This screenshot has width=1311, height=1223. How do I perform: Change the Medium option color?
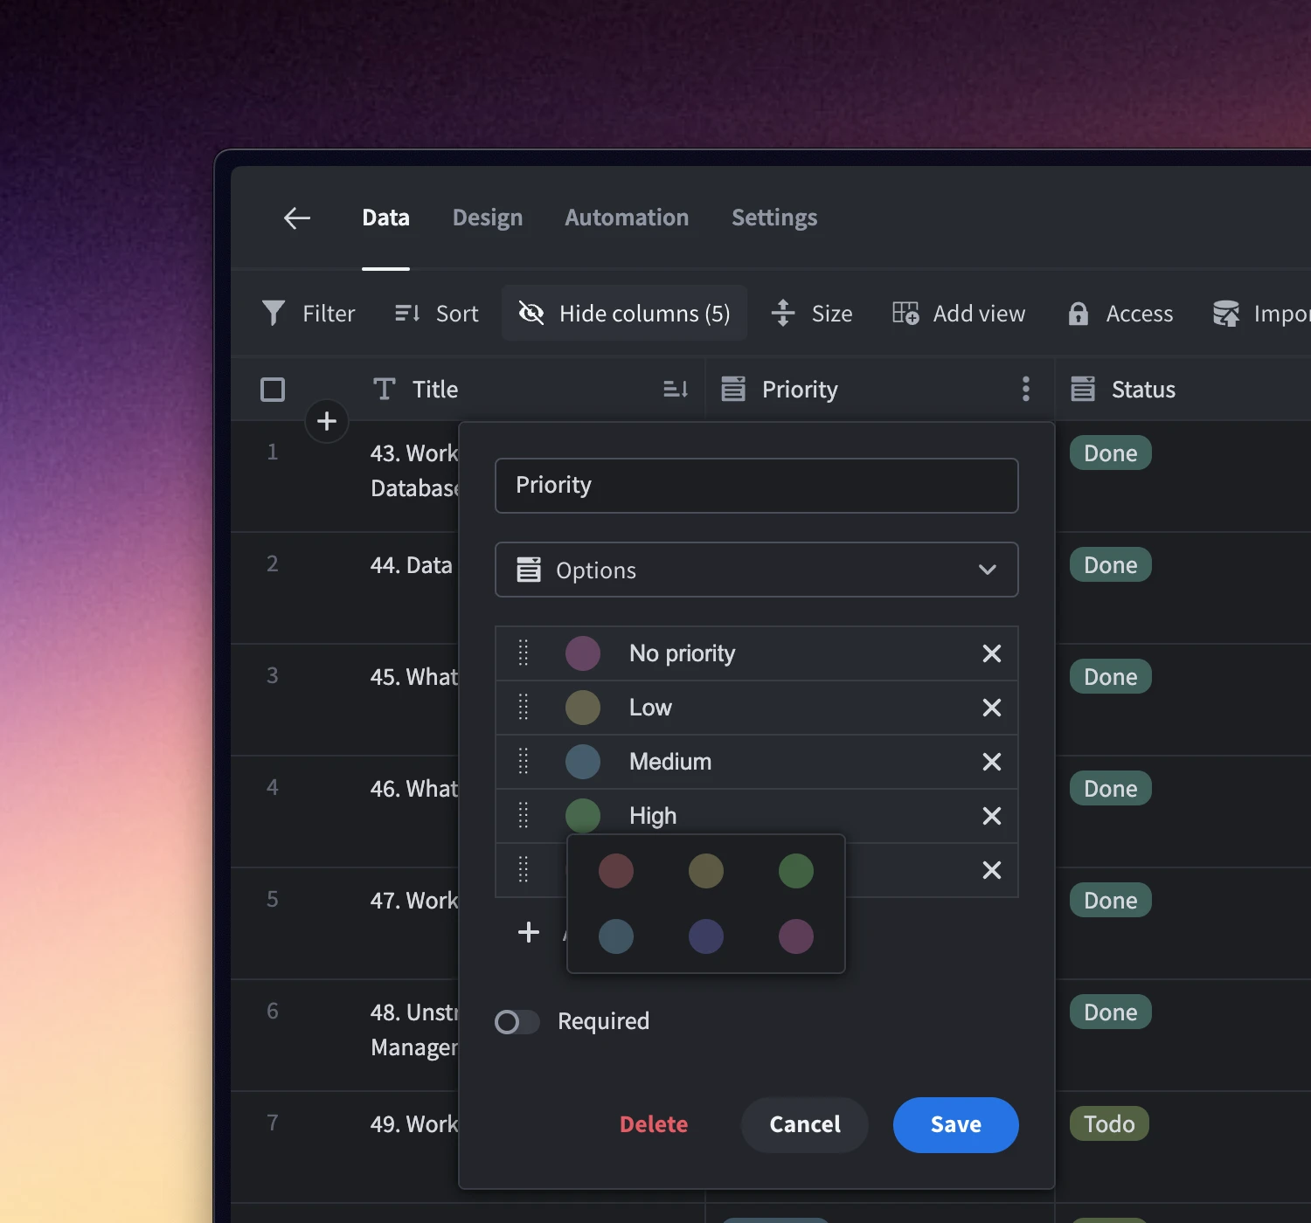tap(583, 762)
